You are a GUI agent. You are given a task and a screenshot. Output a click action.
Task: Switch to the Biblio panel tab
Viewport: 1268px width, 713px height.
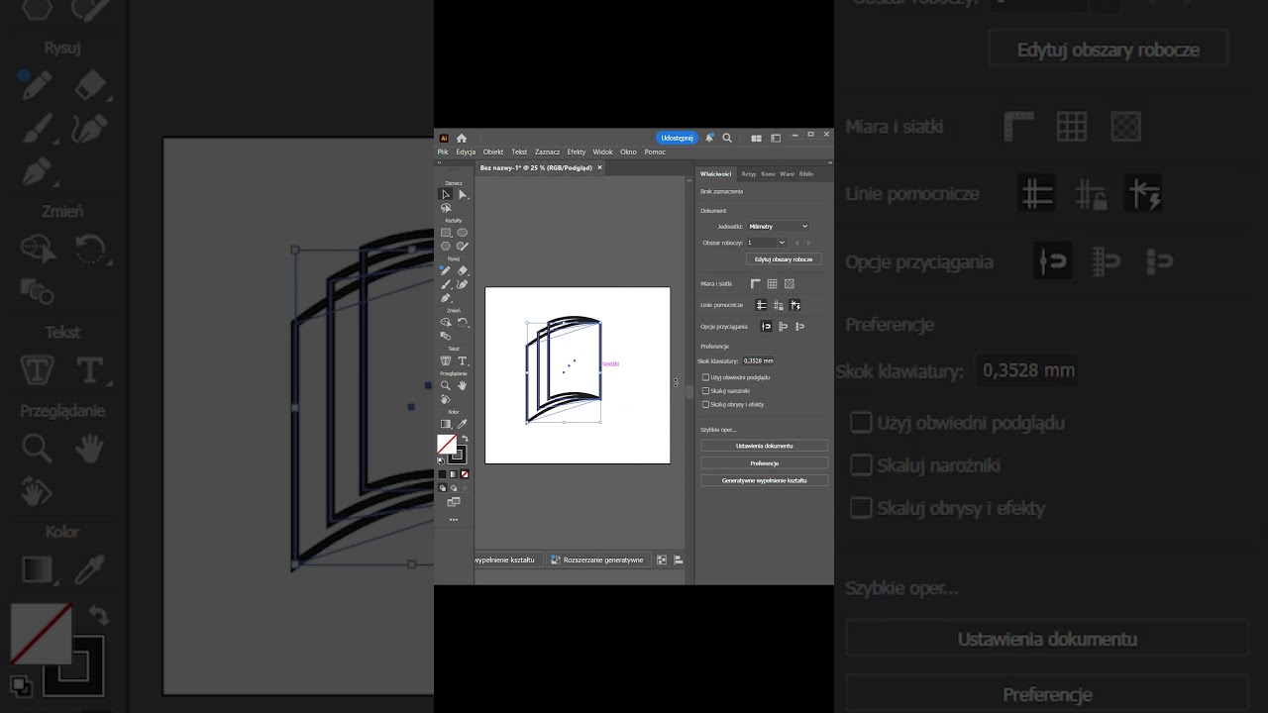806,174
